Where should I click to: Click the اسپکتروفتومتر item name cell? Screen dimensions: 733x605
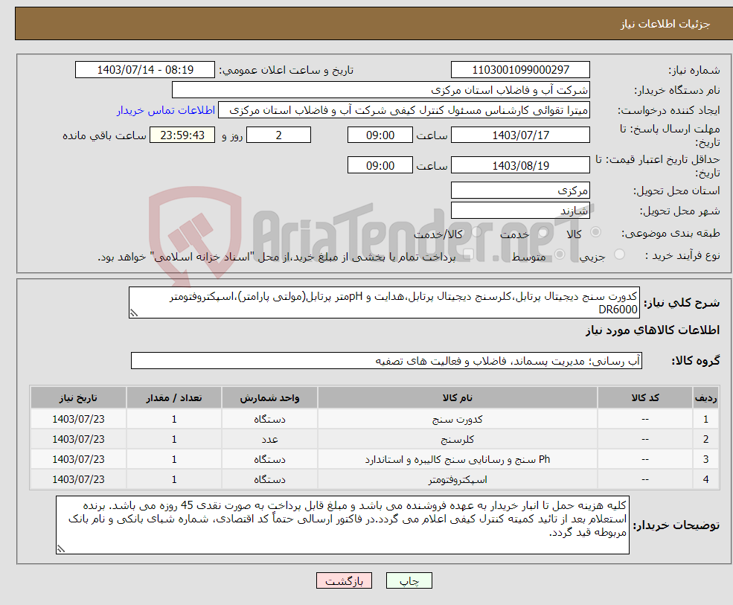point(457,479)
